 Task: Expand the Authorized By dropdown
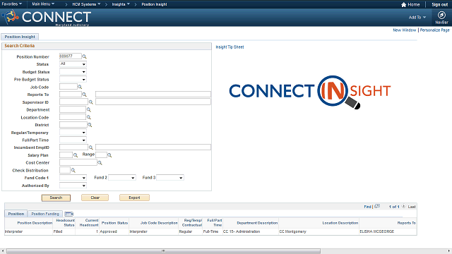73,186
